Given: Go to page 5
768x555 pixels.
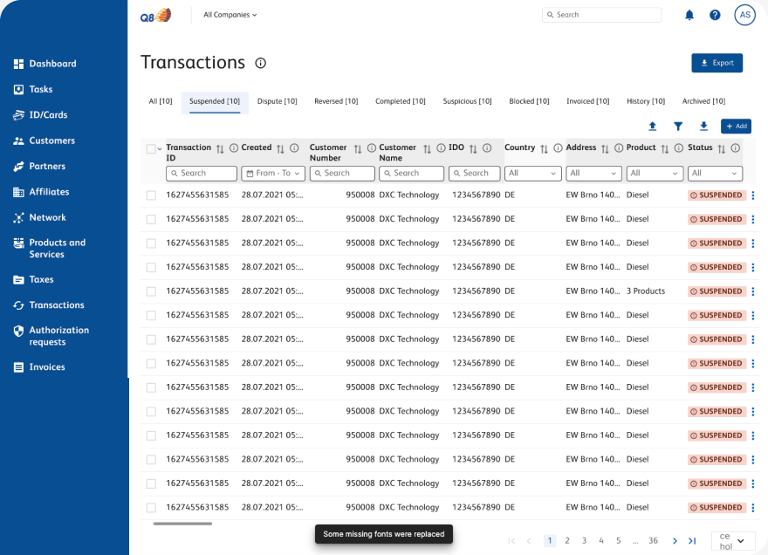Looking at the screenshot, I should click(619, 541).
